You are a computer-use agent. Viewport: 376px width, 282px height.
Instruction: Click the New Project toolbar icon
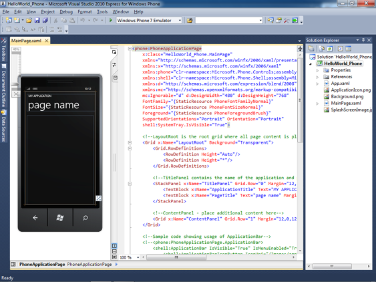pos(9,21)
